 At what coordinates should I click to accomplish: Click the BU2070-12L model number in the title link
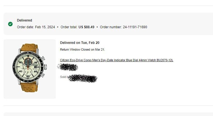point(165,60)
